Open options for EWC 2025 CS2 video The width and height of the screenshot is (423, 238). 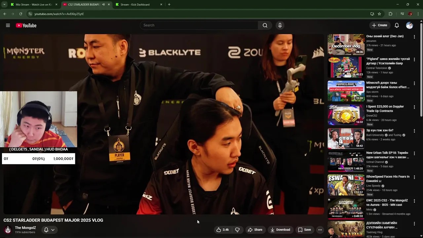coord(414,201)
